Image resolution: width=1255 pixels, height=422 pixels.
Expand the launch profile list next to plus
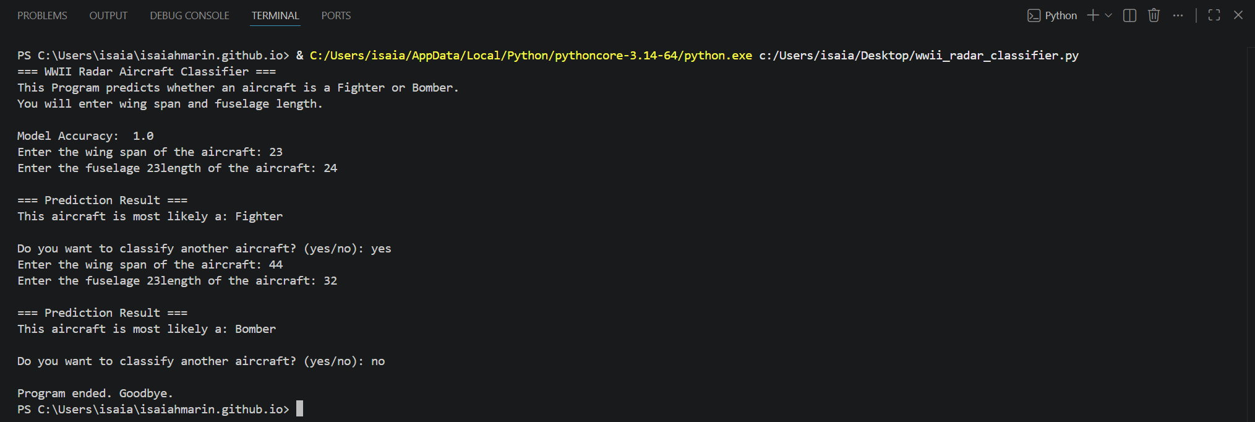click(1108, 15)
